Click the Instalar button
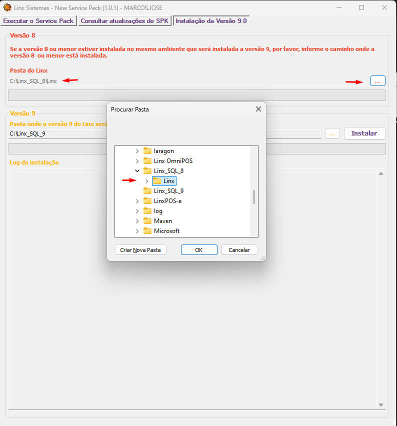The width and height of the screenshot is (397, 426). (364, 133)
